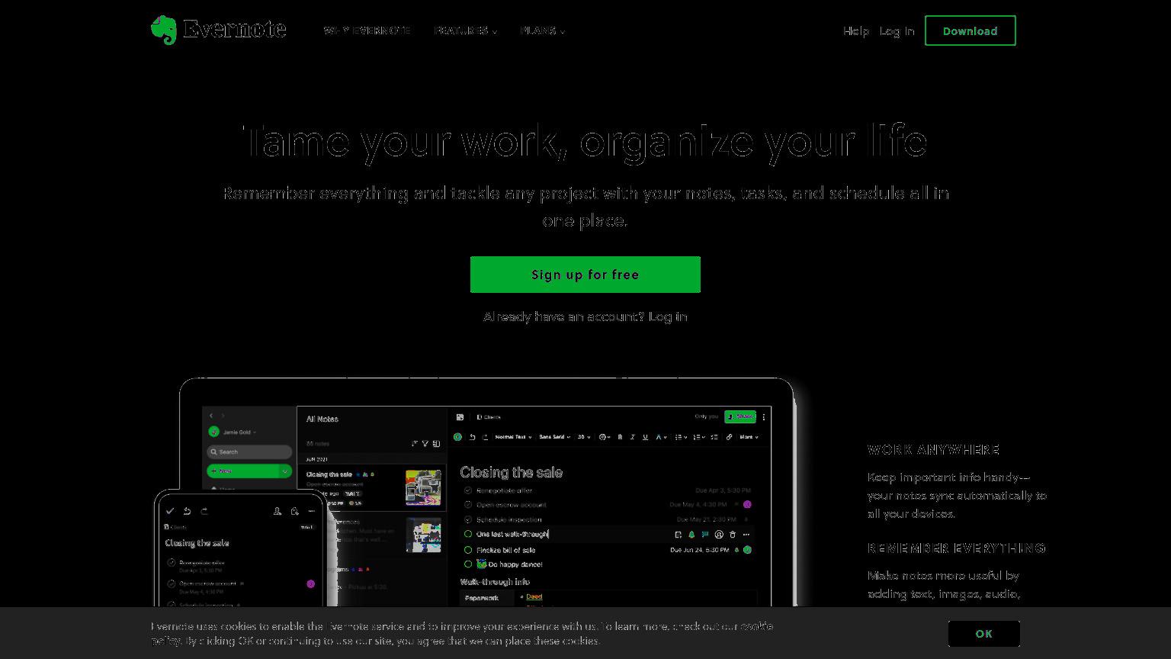1171x659 pixels.
Task: Accept cookies with the OK button
Action: 983,634
